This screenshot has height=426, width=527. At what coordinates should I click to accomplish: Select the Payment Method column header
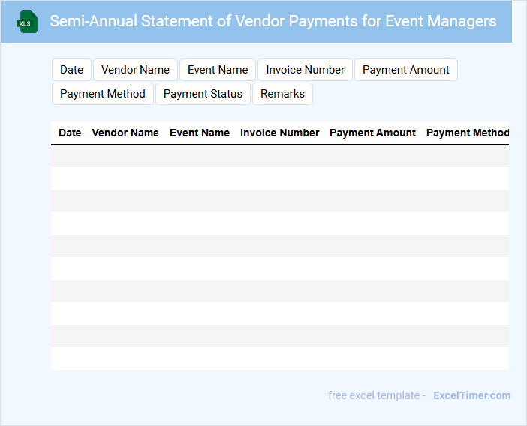coord(467,133)
